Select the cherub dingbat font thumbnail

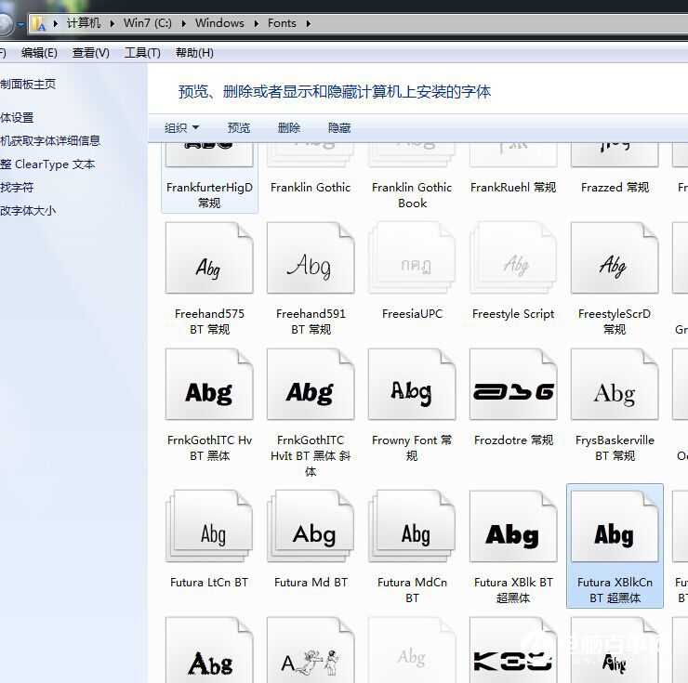pyautogui.click(x=311, y=650)
